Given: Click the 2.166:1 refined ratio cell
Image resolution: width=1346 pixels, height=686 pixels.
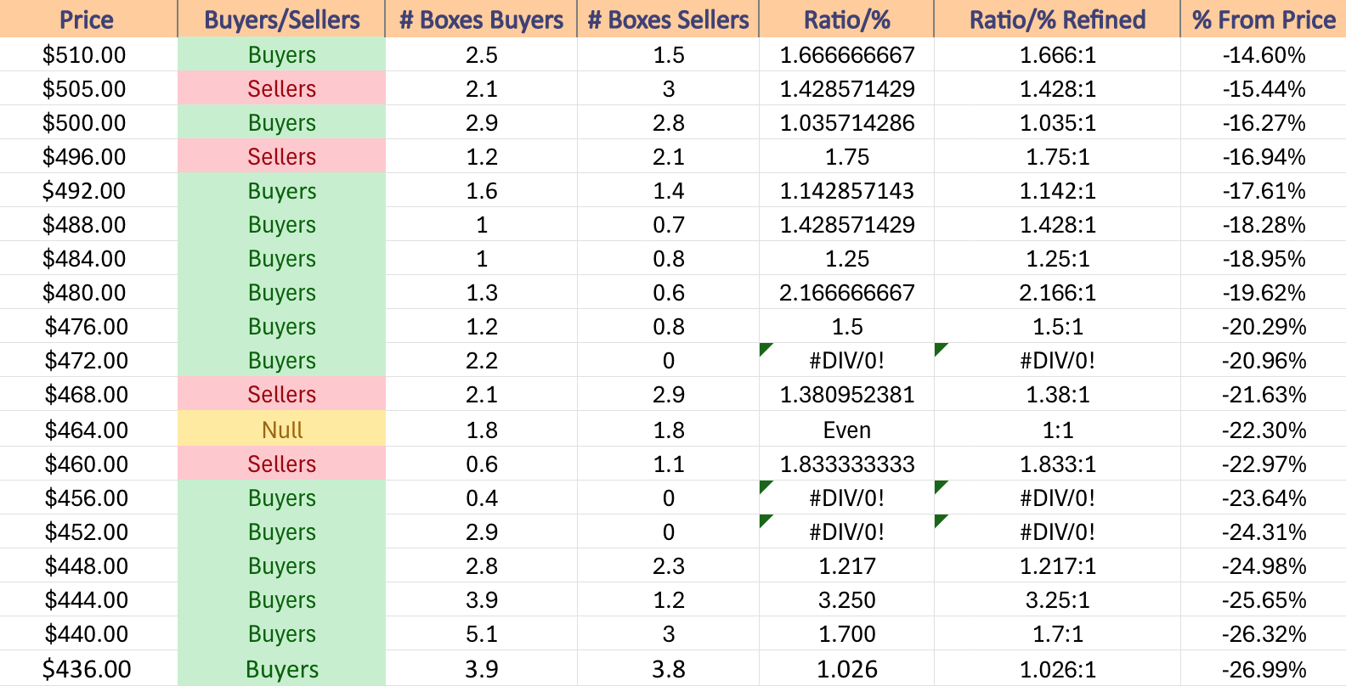Looking at the screenshot, I should (1057, 292).
